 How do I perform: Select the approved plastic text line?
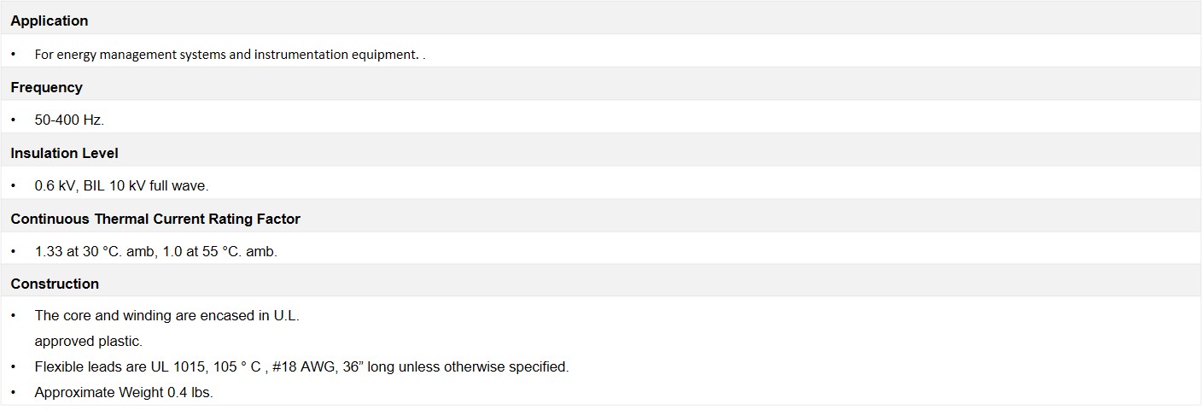click(88, 341)
